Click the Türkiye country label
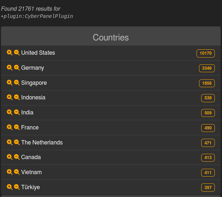 tap(30, 187)
